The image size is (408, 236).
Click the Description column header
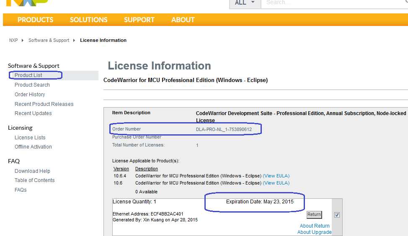point(147,169)
